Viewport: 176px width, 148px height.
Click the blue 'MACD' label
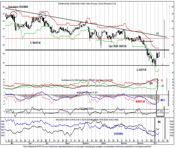[x=163, y=100]
